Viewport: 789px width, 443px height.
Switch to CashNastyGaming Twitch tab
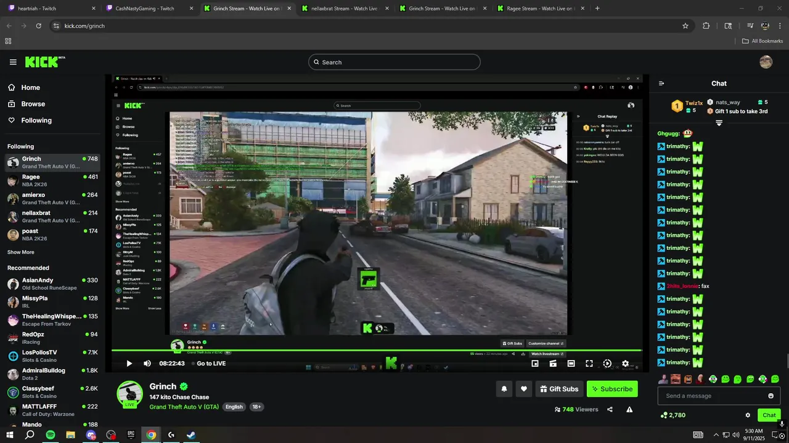click(x=149, y=9)
